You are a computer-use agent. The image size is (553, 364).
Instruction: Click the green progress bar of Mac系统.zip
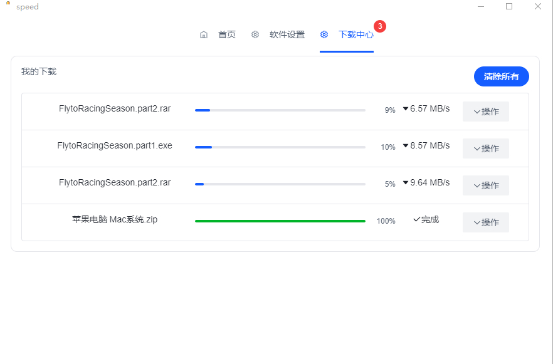click(x=280, y=221)
